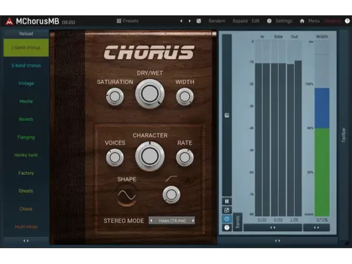Open the Bands vertical tab

(238, 222)
